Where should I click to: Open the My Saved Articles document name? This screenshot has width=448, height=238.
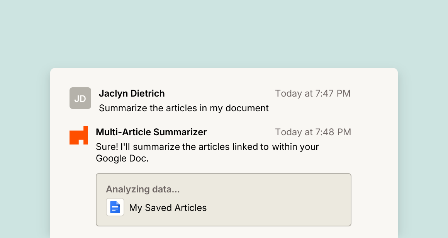[x=168, y=208]
